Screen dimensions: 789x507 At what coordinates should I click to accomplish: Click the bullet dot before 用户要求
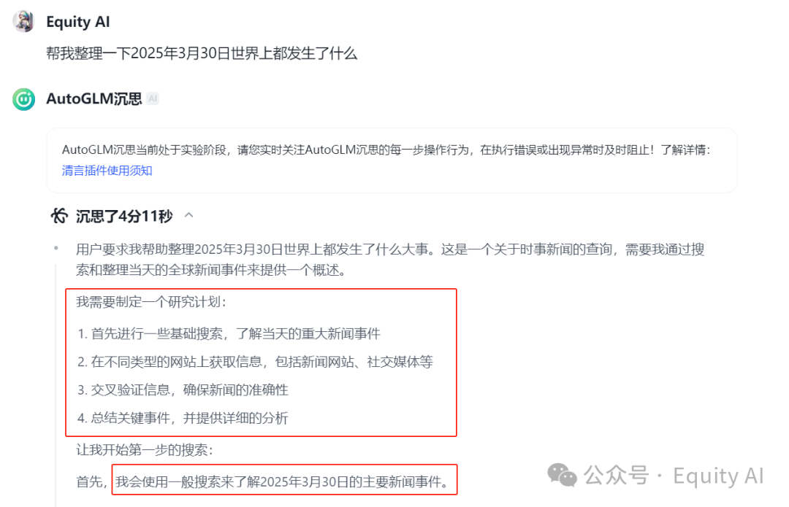tap(56, 248)
